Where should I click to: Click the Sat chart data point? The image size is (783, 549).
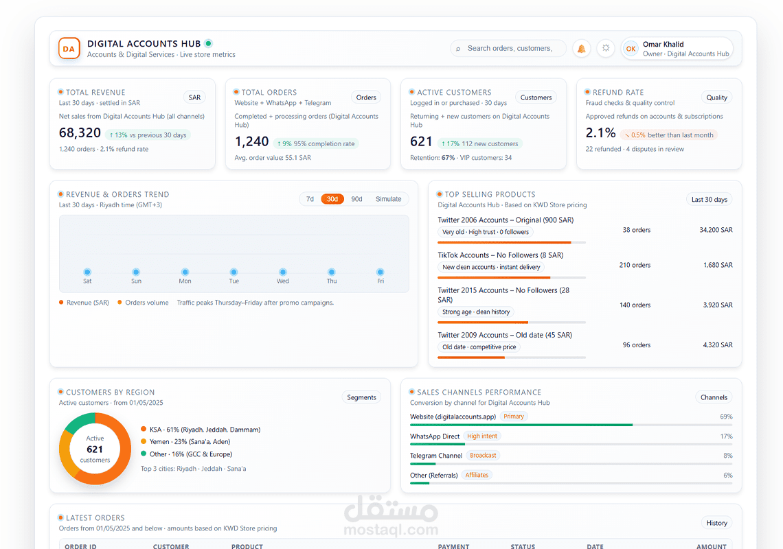[x=87, y=272]
